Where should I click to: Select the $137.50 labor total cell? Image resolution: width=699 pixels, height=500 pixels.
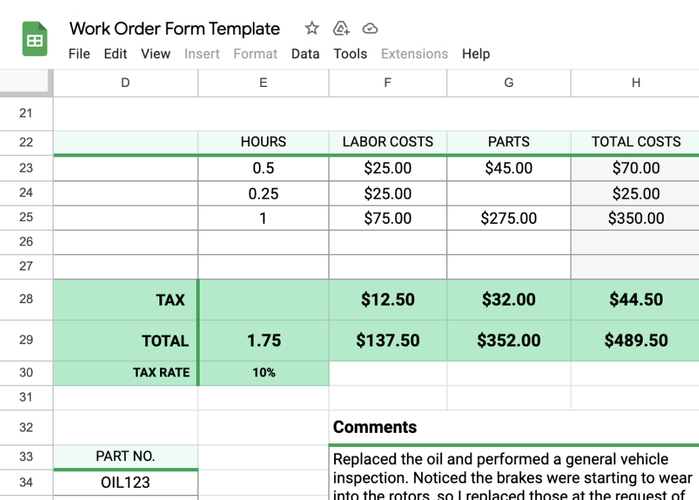coord(388,341)
